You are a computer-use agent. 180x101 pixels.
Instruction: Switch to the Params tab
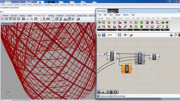click(101, 18)
